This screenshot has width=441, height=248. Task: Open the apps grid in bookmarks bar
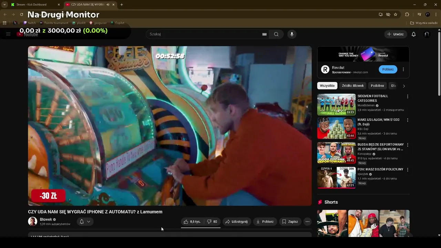pyautogui.click(x=4, y=23)
